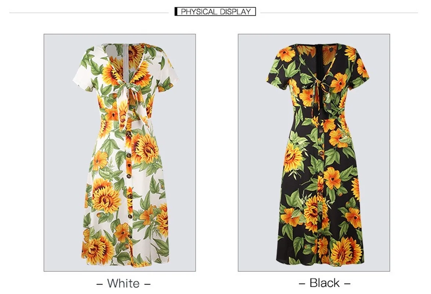The width and height of the screenshot is (431, 294).
Task: Click the top button on white dress placket
Action: pos(129,134)
